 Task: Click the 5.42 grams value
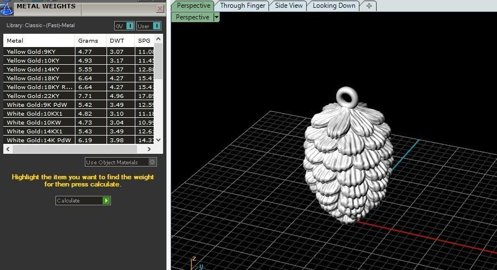click(x=85, y=105)
